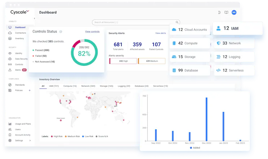Open the Connectors cloud icon
This screenshot has height=159, width=268.
[x=10, y=33]
